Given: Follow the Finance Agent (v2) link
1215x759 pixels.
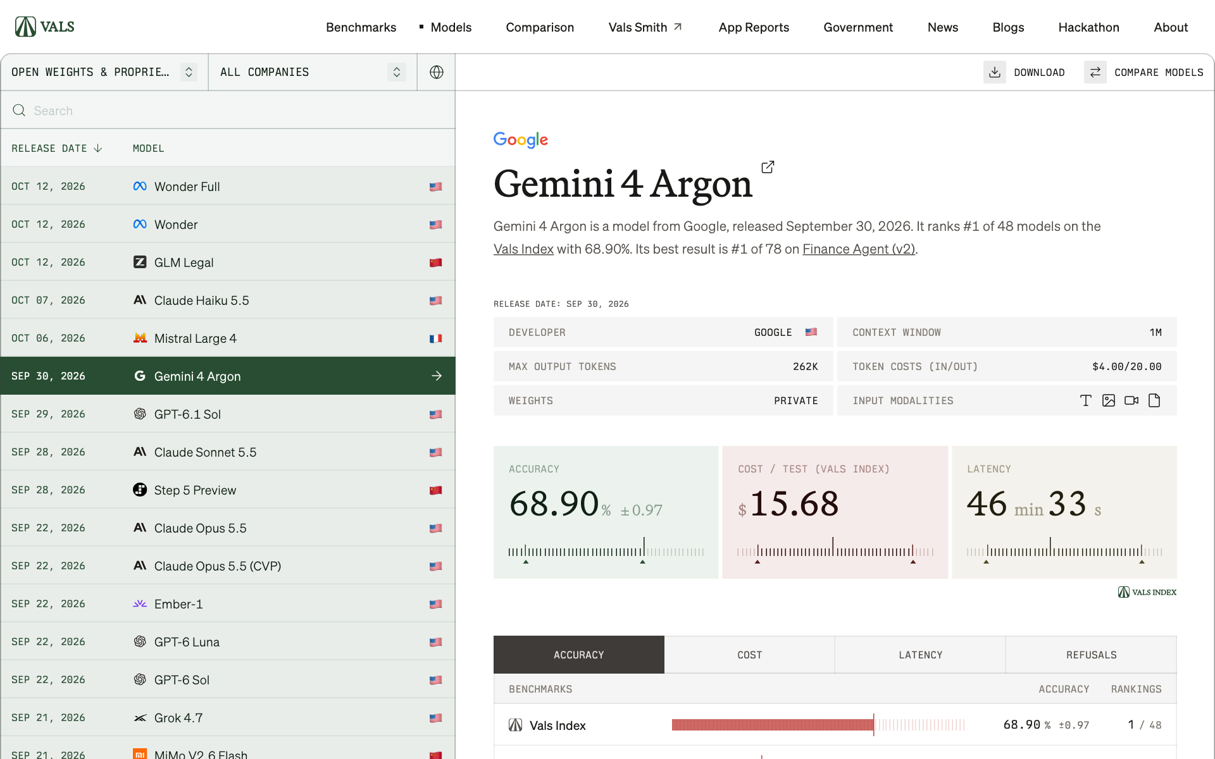Looking at the screenshot, I should pos(859,249).
